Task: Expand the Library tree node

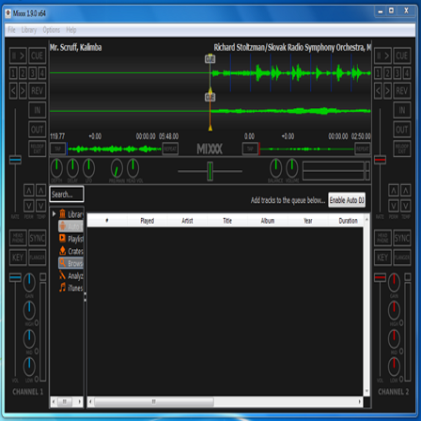Action: coord(54,214)
